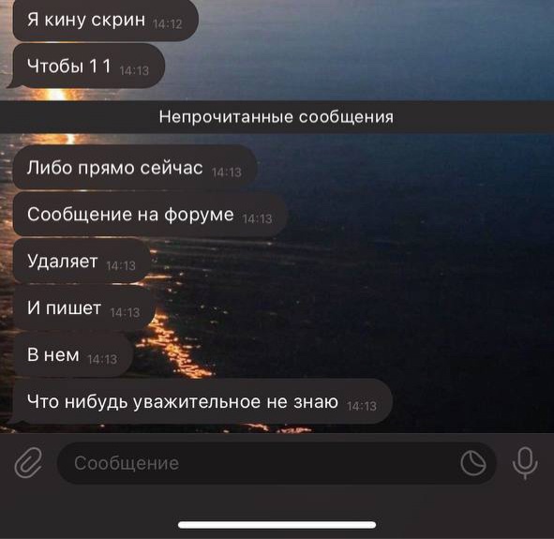Tap the 'И пишет' message bubble
This screenshot has height=539, width=554.
pyautogui.click(x=84, y=307)
